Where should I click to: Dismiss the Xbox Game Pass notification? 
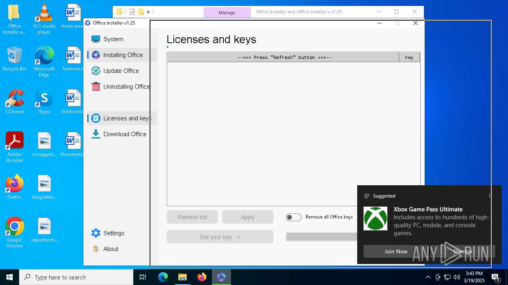pos(463,251)
